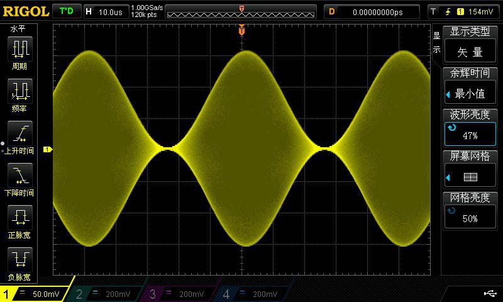
Task: Click the display (显示) menu side tab
Action: click(x=437, y=44)
